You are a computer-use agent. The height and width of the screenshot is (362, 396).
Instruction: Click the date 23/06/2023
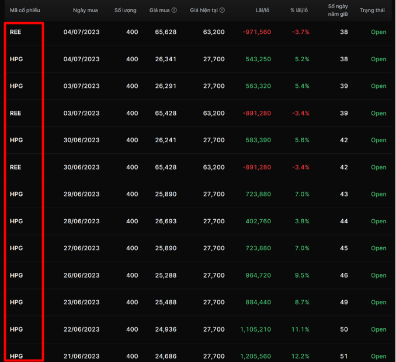coord(82,302)
